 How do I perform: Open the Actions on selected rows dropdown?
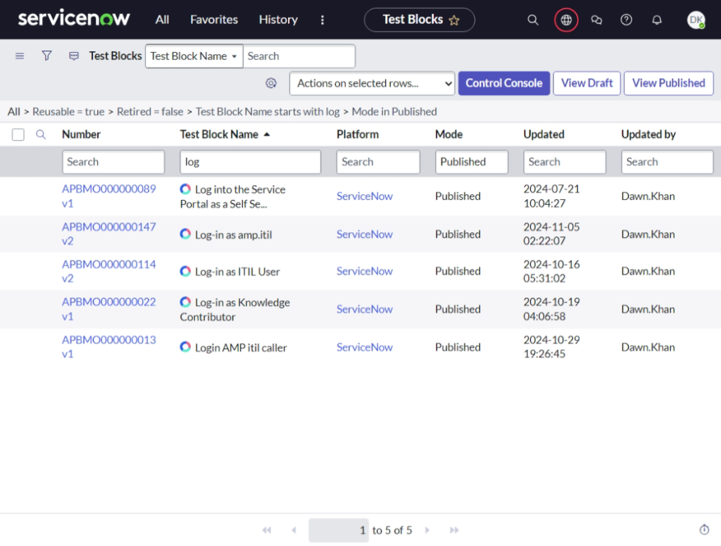pos(372,83)
